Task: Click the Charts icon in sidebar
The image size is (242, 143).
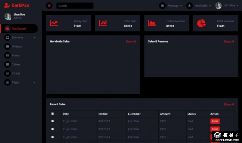Action: (8, 73)
